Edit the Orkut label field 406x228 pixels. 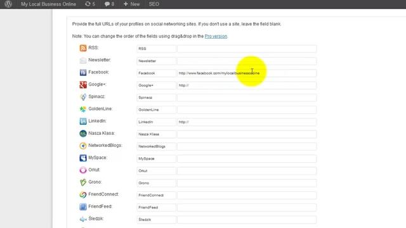[x=156, y=171]
